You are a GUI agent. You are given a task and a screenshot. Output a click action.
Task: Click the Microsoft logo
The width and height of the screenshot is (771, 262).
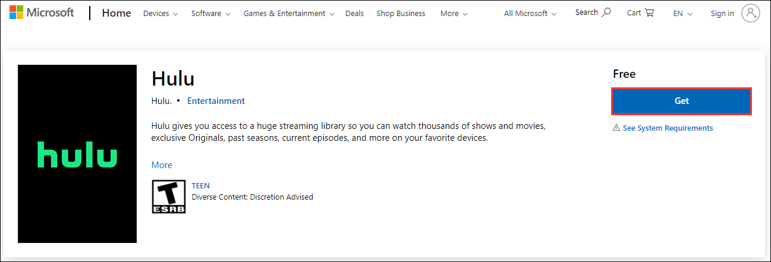pyautogui.click(x=42, y=13)
